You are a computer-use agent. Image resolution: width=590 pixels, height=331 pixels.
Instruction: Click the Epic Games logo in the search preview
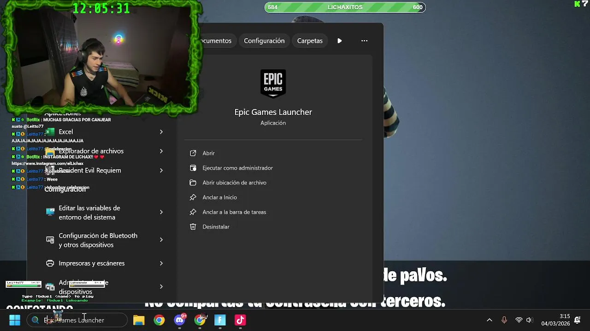coord(273,83)
